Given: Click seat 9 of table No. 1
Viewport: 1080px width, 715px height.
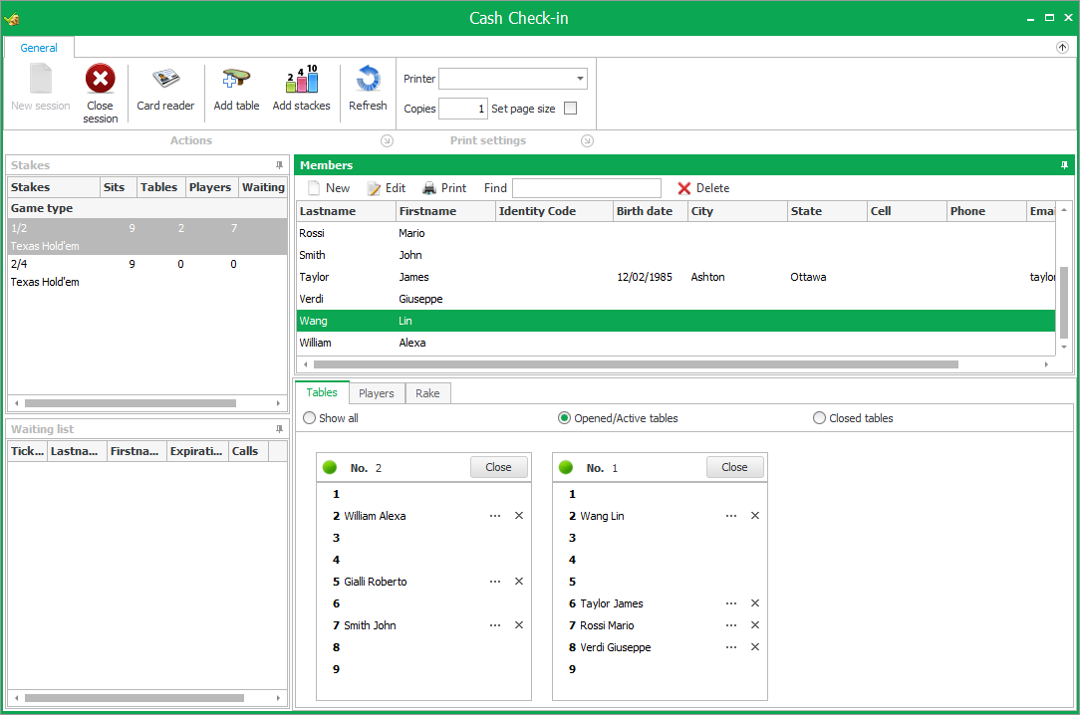Looking at the screenshot, I should point(660,669).
